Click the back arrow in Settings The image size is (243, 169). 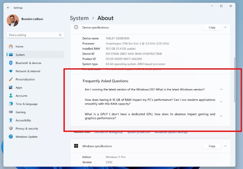(x=8, y=8)
